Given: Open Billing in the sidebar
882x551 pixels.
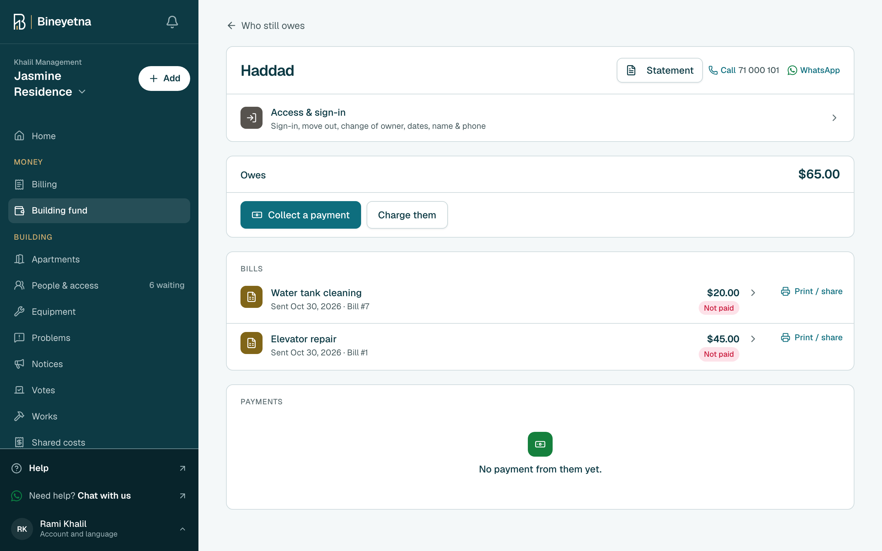Looking at the screenshot, I should click(x=99, y=184).
